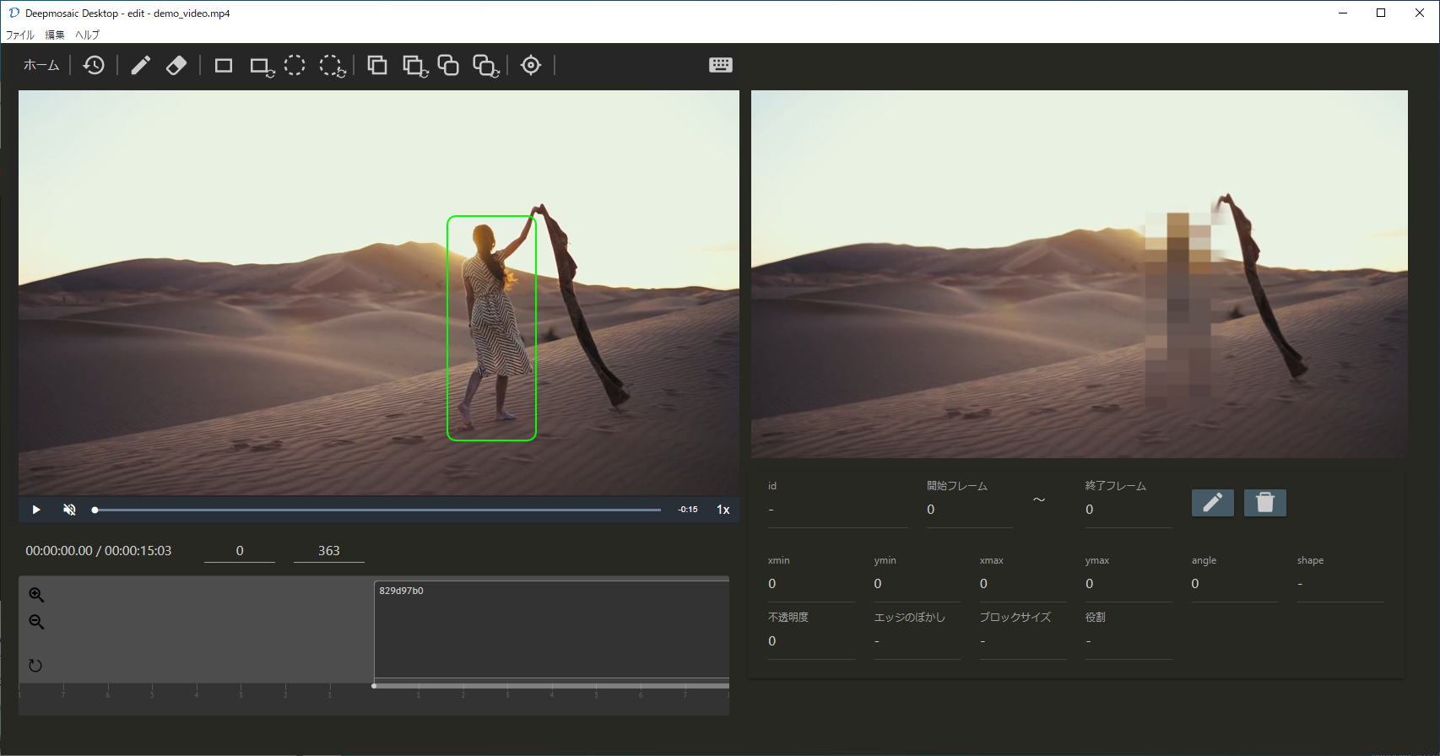Open the 役割 field

[x=1129, y=641]
